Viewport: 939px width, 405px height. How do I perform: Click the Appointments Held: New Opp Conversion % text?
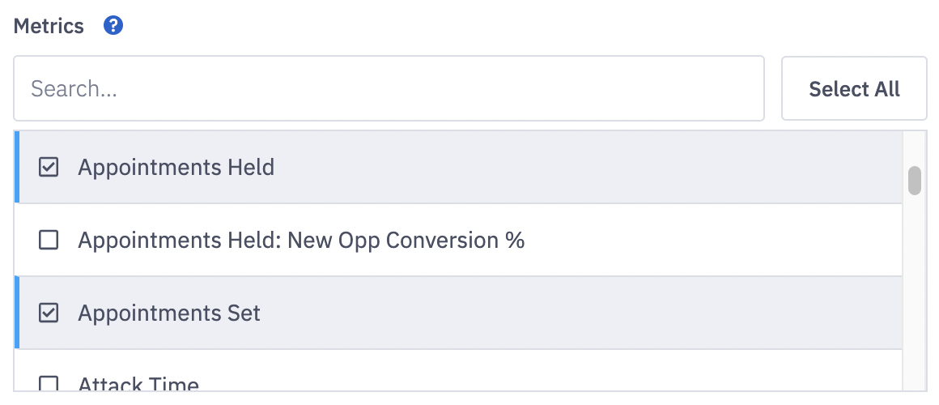click(301, 241)
